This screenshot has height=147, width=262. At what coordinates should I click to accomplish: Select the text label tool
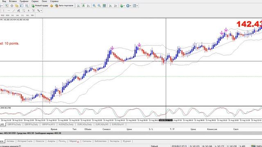[34, 11]
